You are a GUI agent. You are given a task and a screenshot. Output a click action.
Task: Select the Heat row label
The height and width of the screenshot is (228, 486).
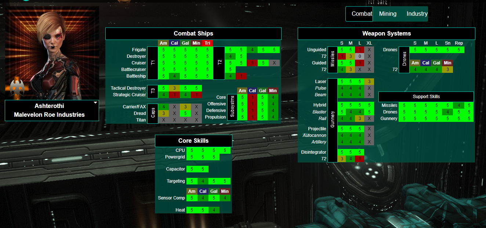[x=180, y=210]
